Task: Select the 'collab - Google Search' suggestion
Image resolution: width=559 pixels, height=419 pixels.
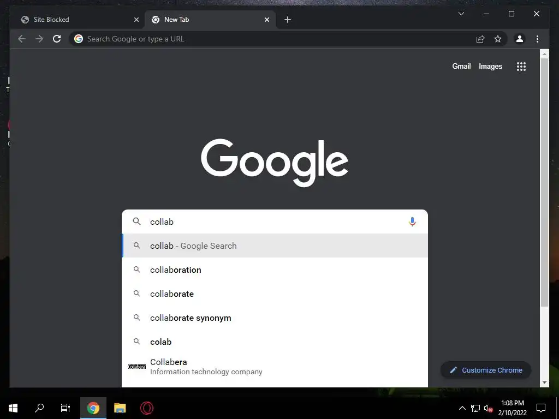Action: coord(275,246)
